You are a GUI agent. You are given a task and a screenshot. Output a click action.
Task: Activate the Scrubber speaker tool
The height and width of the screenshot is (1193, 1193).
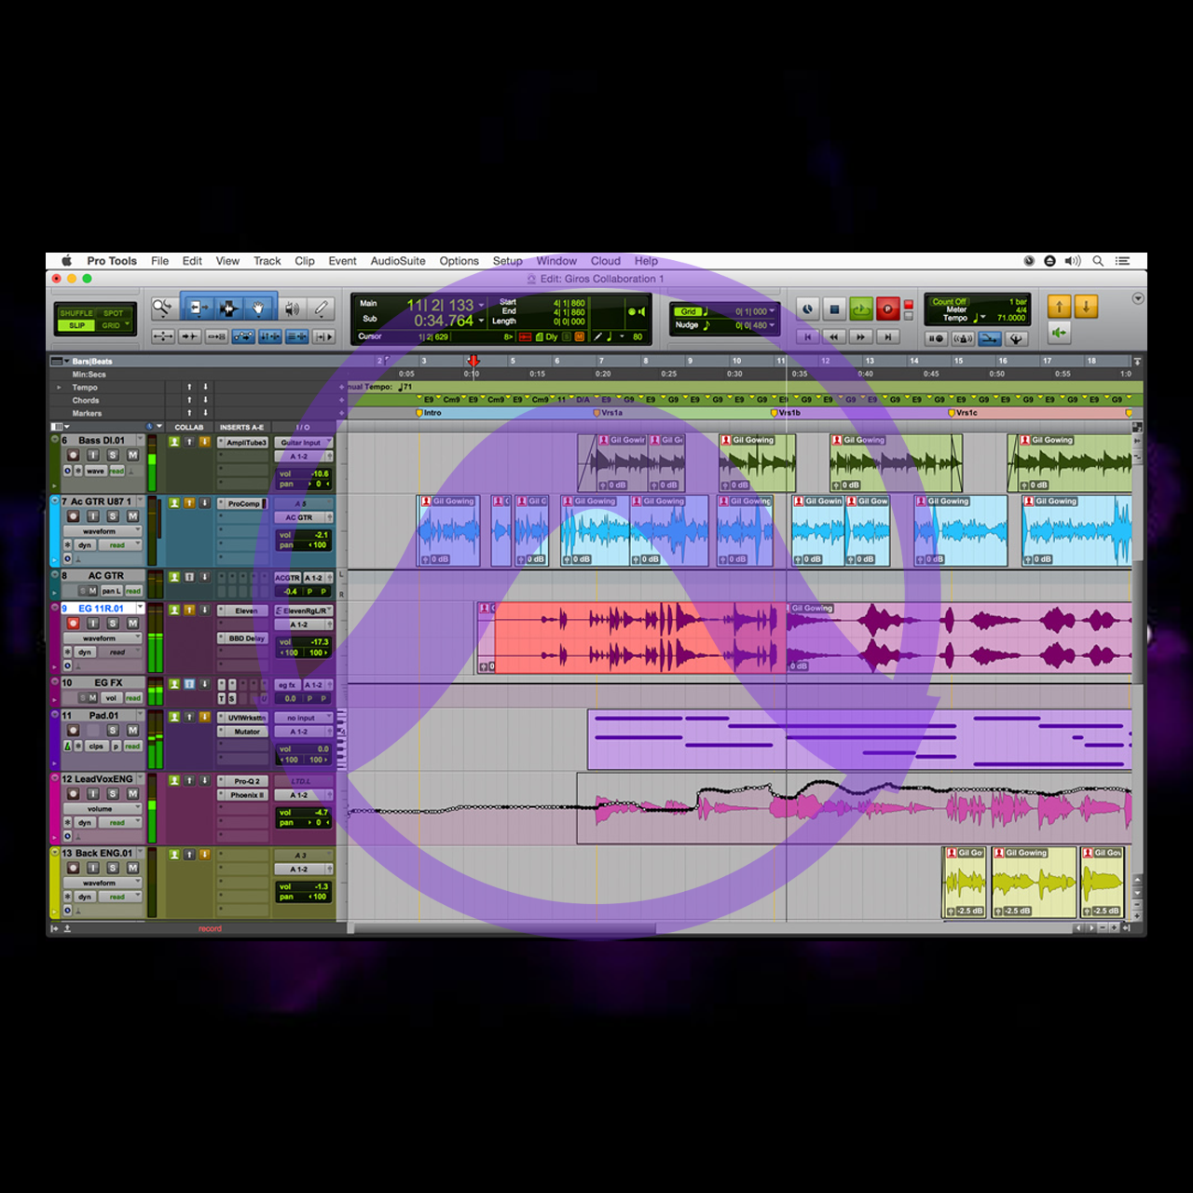pyautogui.click(x=292, y=308)
